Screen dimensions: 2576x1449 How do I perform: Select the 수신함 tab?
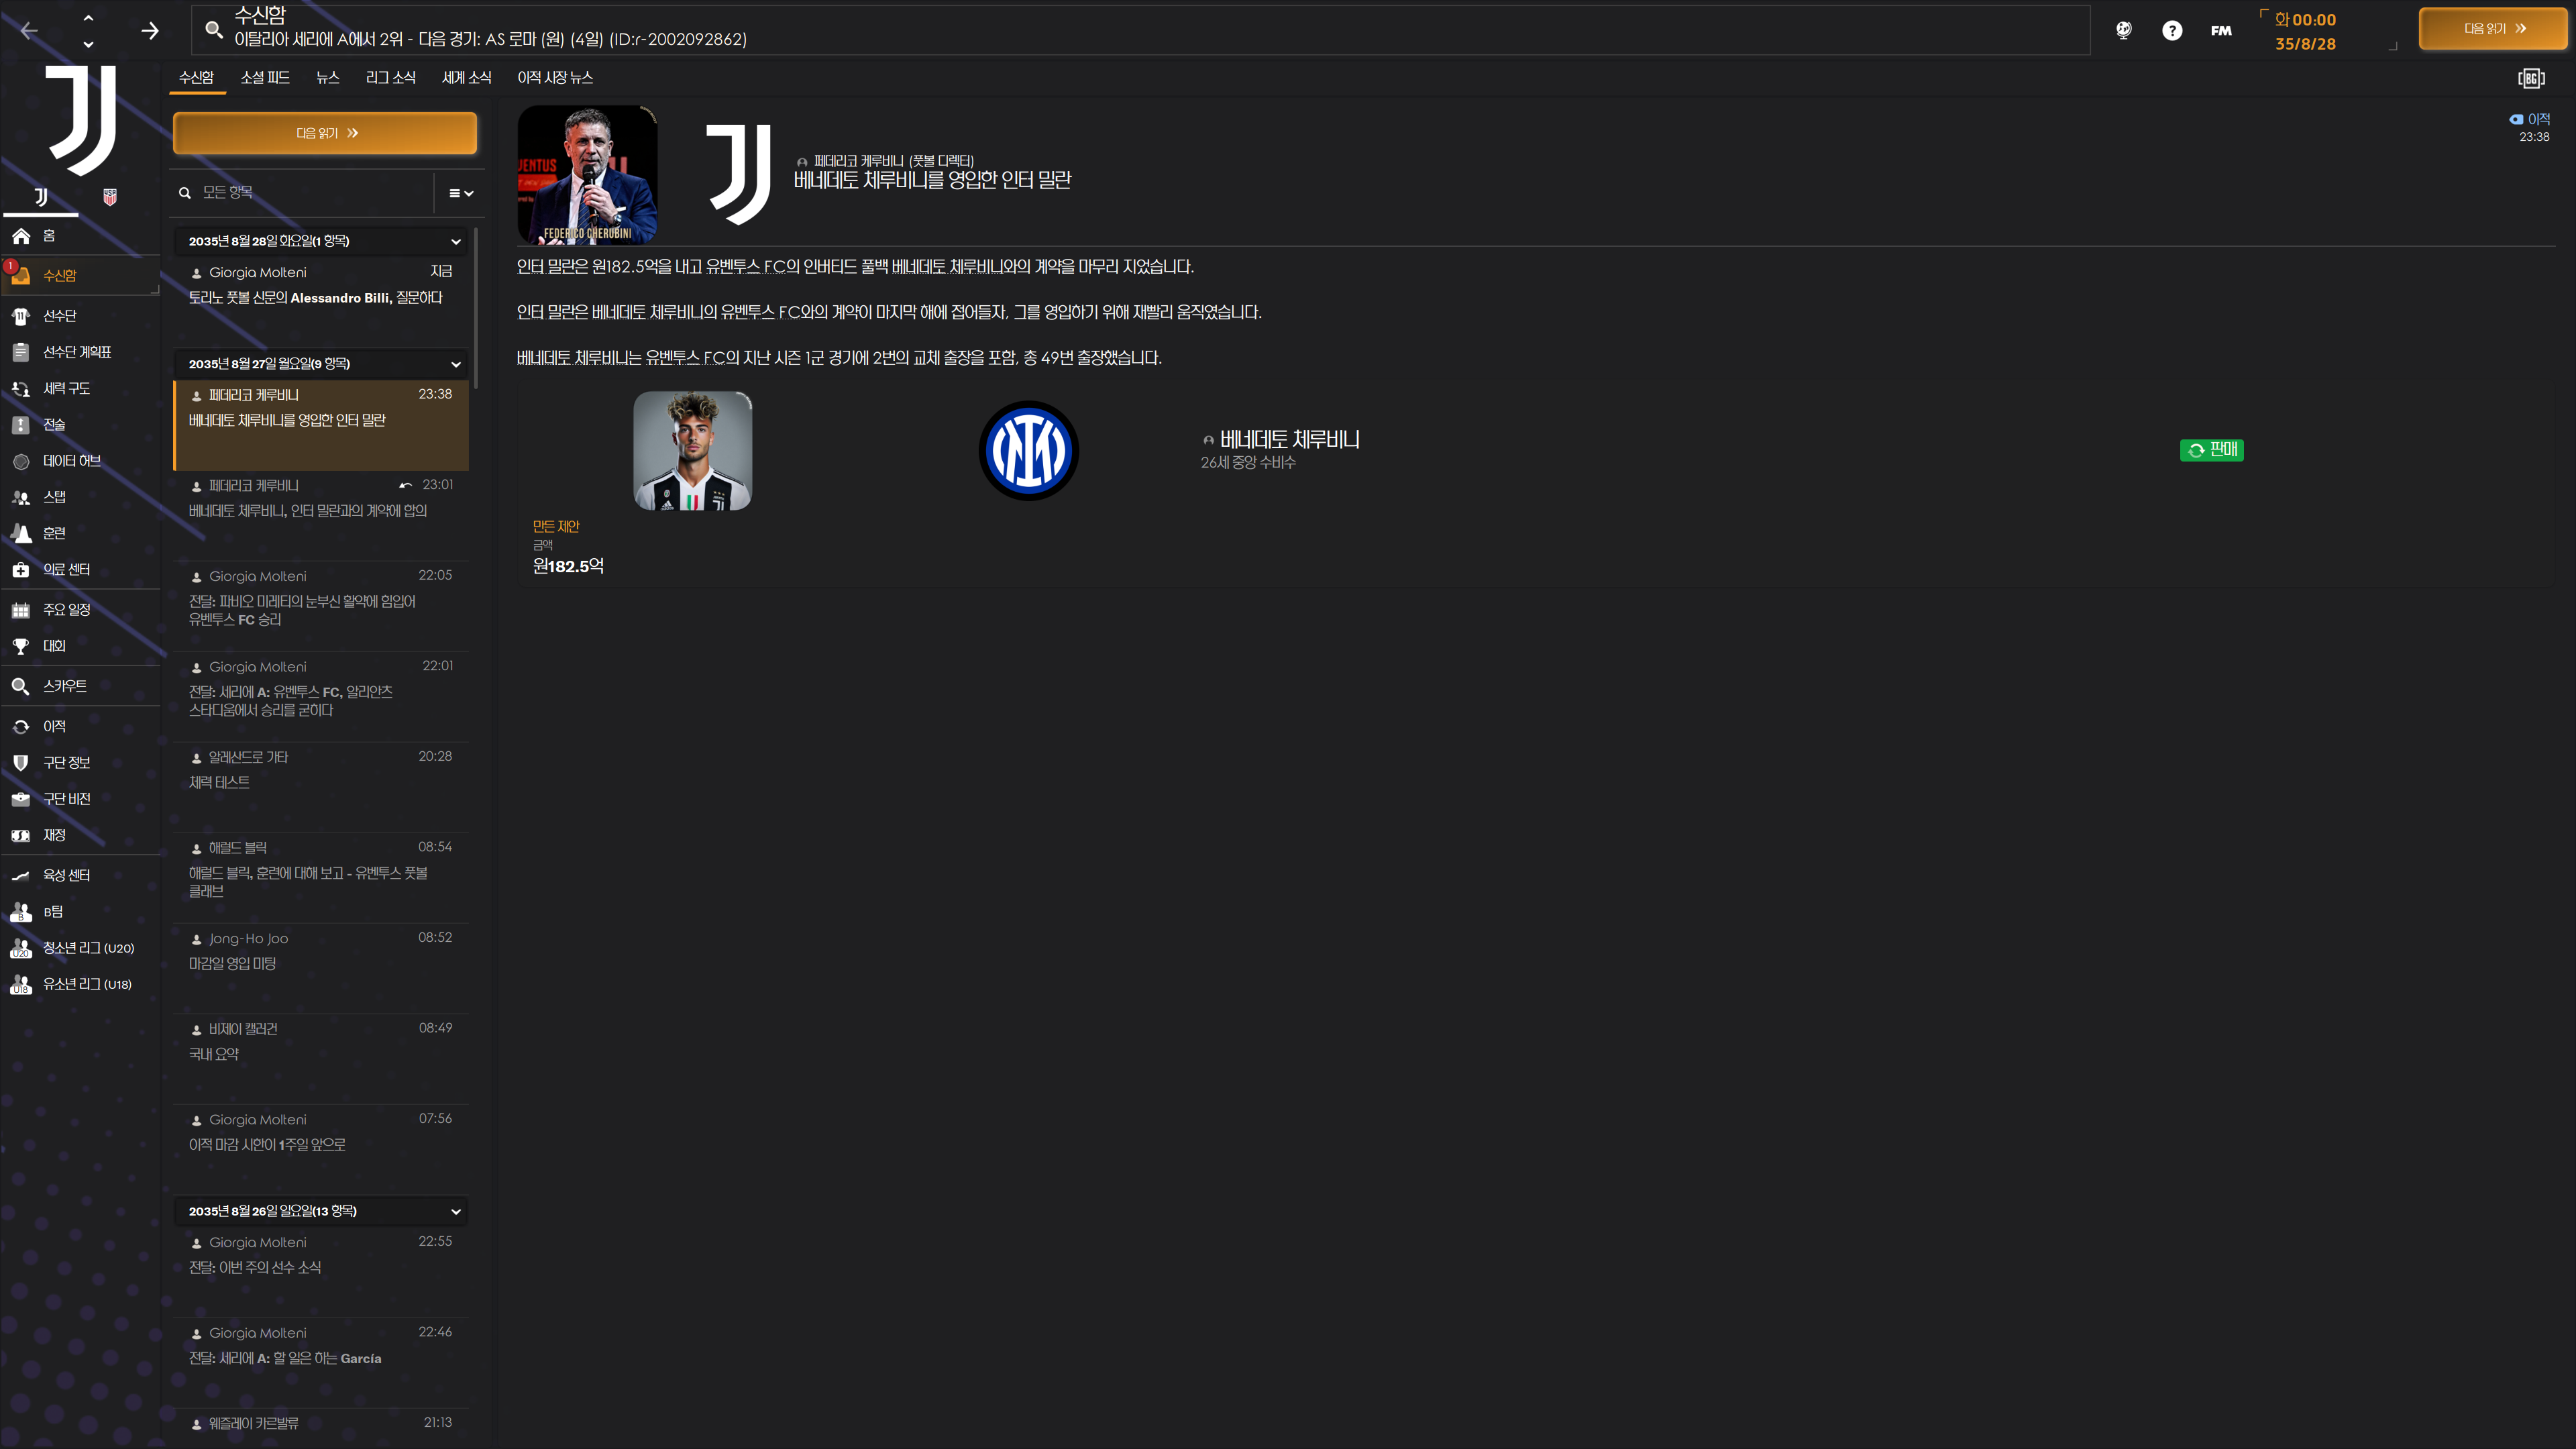coord(196,77)
